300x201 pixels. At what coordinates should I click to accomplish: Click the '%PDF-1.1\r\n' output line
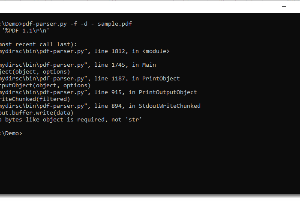coord(25,31)
